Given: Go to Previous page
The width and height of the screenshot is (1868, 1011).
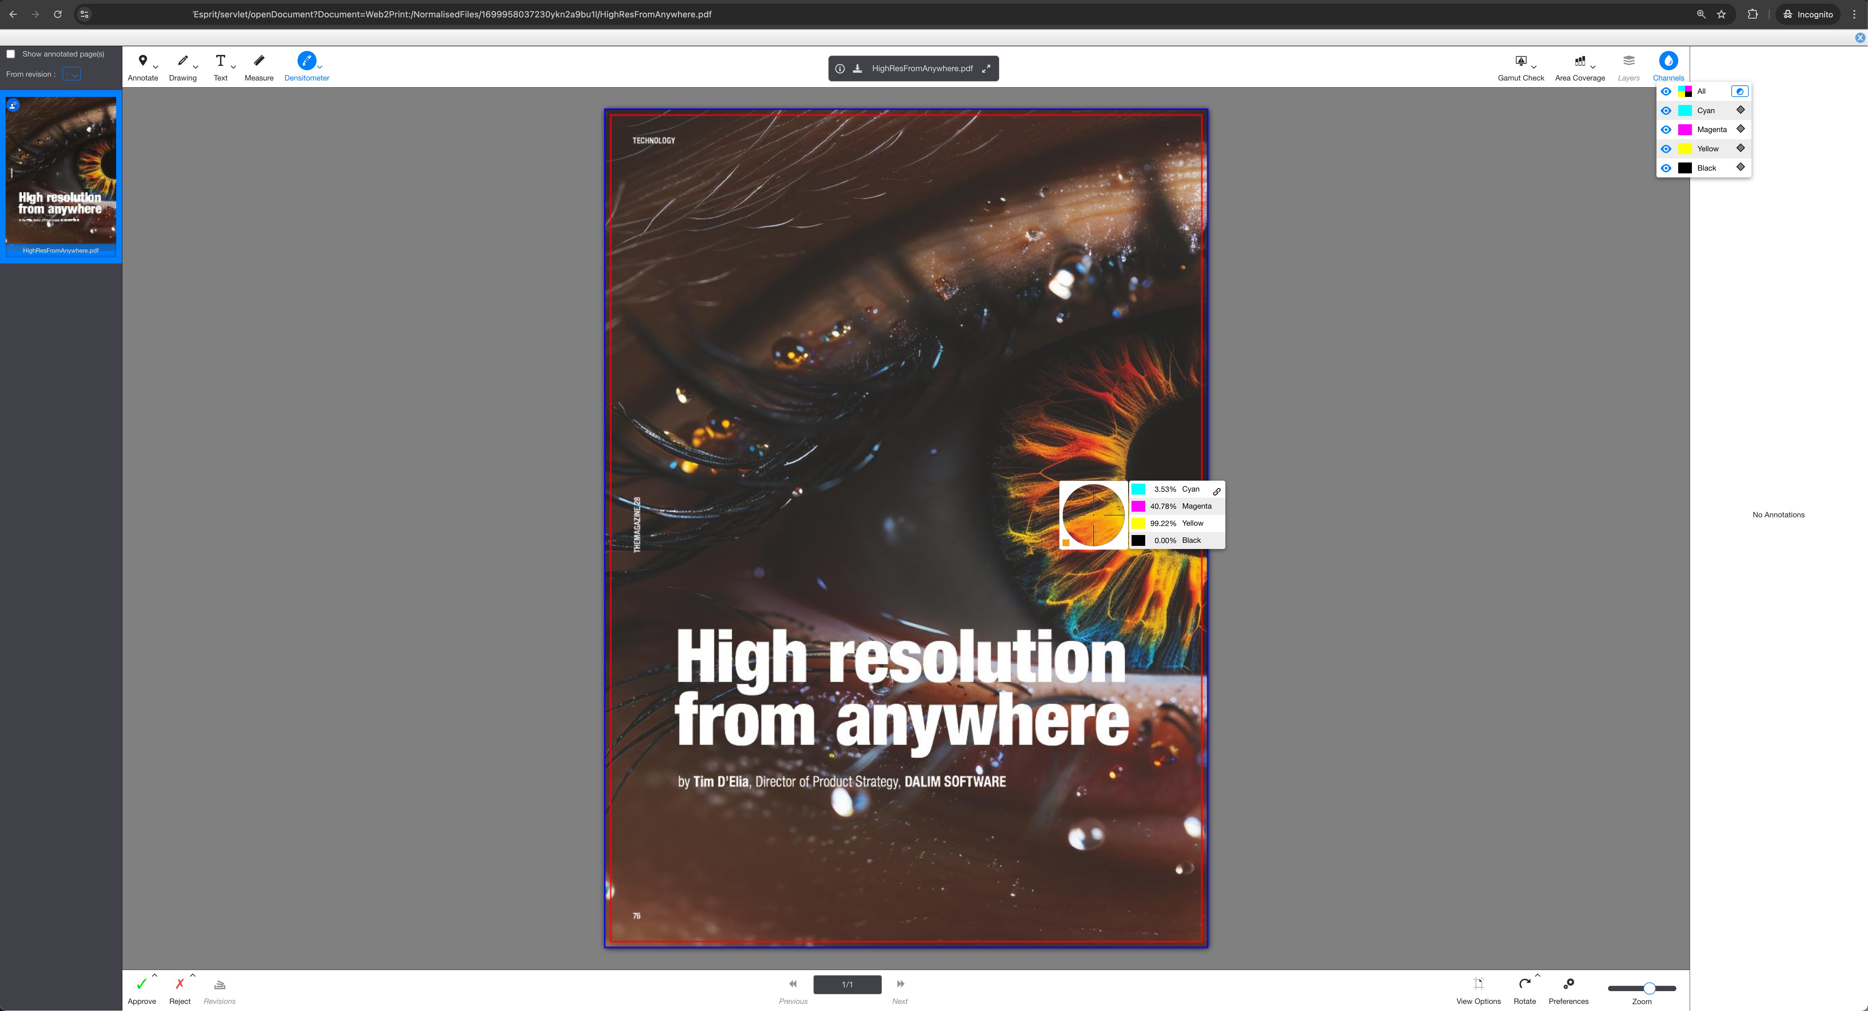Looking at the screenshot, I should pyautogui.click(x=793, y=984).
